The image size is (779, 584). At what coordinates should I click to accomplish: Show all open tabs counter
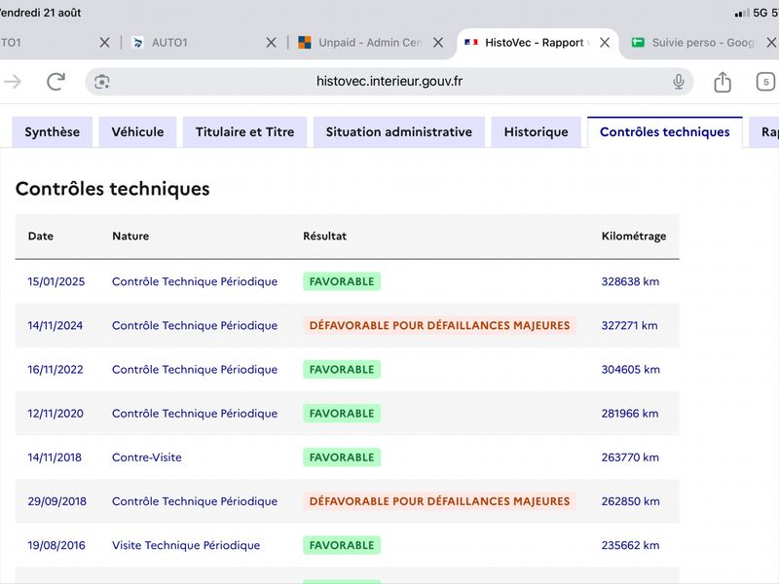click(765, 82)
